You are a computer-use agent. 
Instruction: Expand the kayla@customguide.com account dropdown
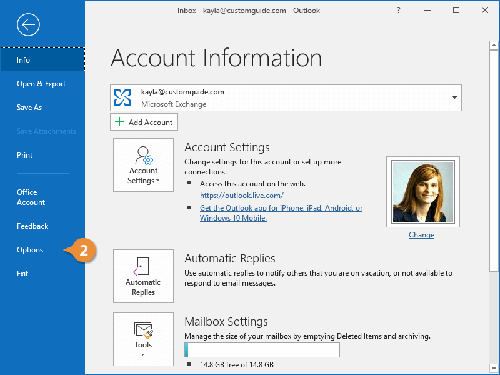(455, 97)
